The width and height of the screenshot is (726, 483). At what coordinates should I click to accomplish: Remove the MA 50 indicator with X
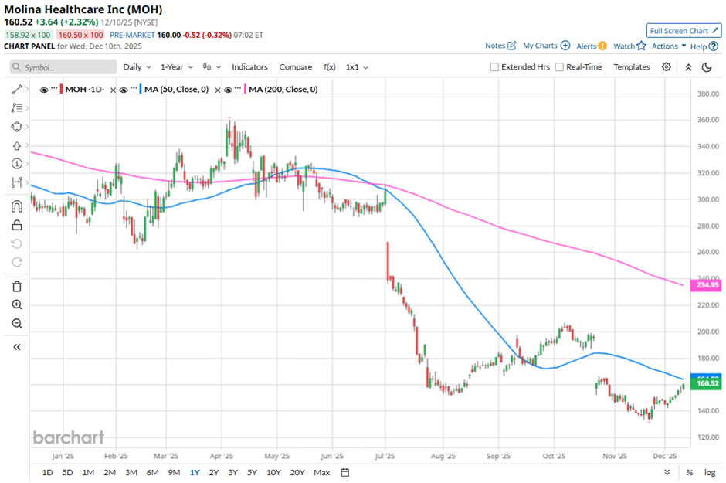[218, 90]
